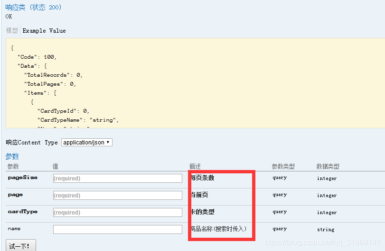Click the "CardTypeName": "string" line
This screenshot has width=385, height=251.
pyautogui.click(x=78, y=120)
